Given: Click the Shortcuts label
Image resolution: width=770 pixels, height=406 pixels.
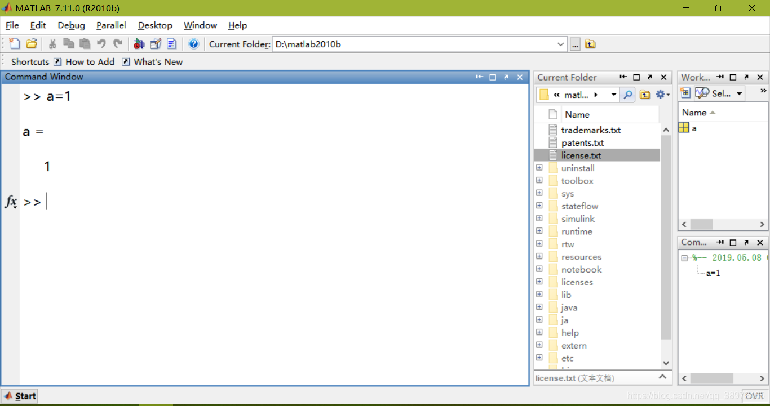Looking at the screenshot, I should click(30, 62).
